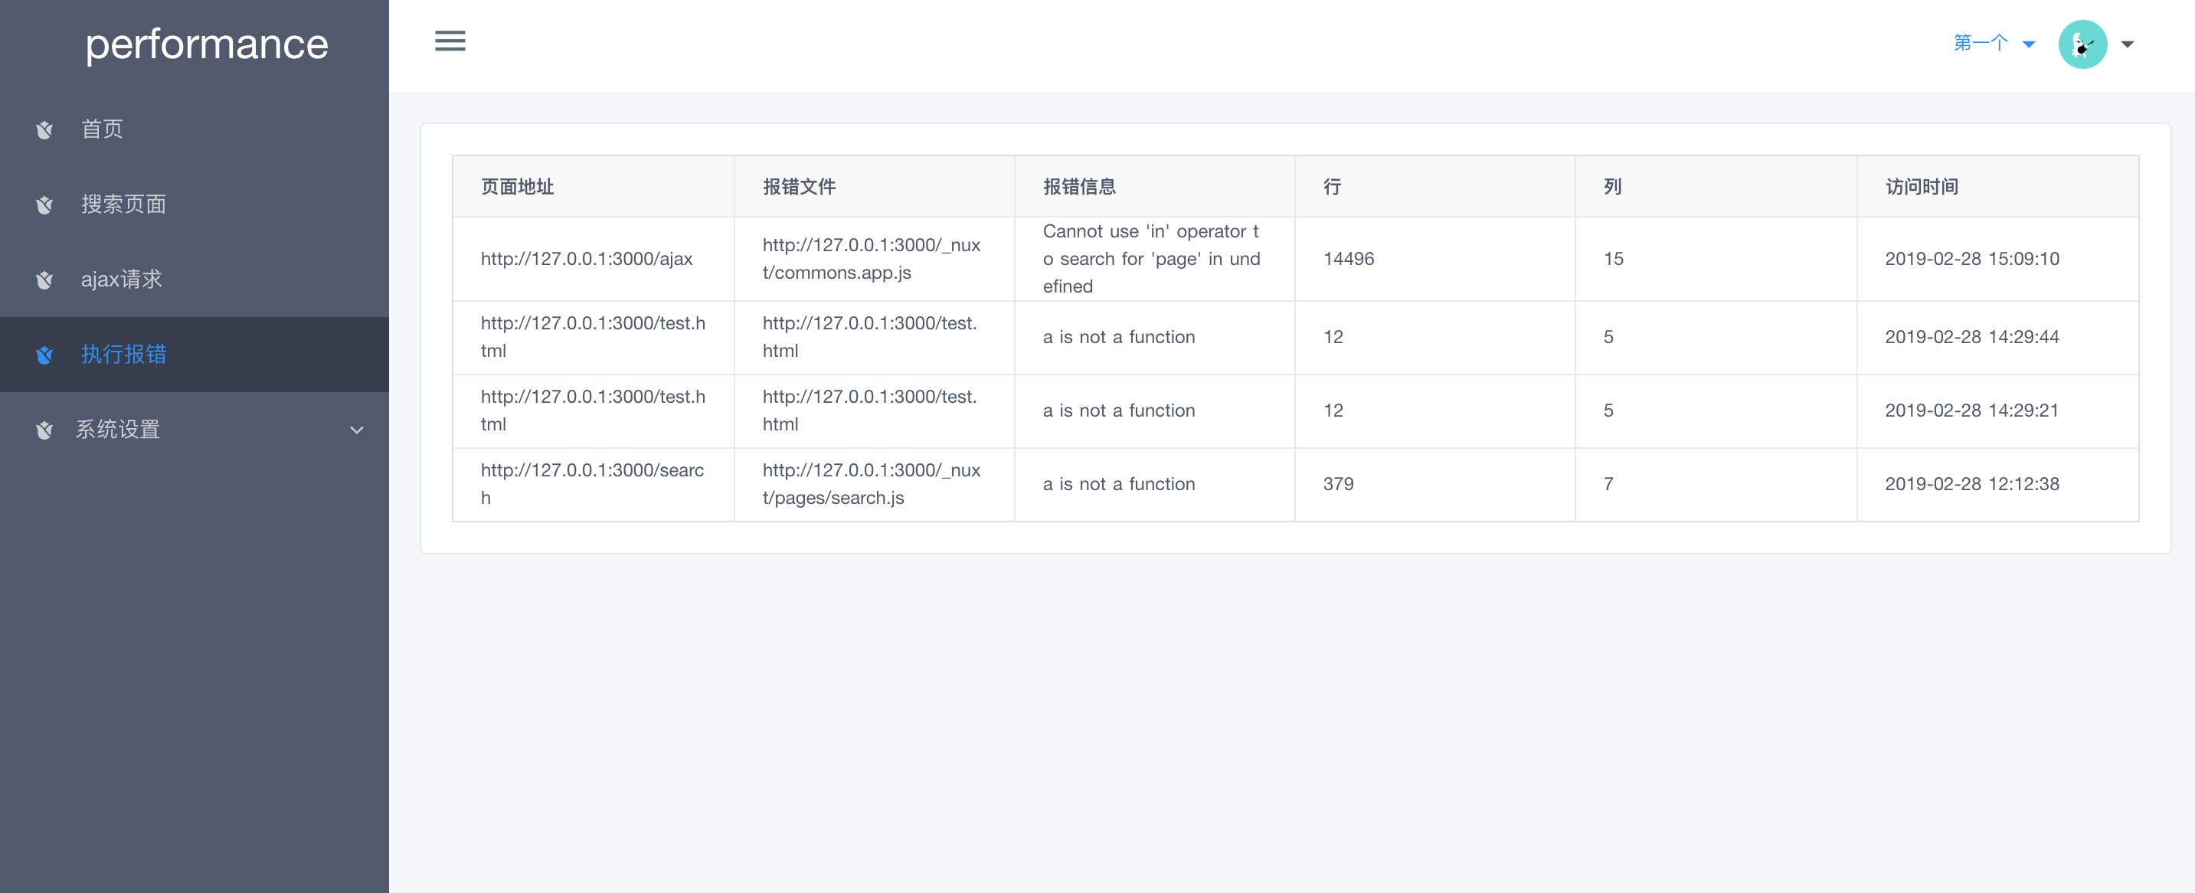Click test.html page address in 14:29:21 row

[592, 411]
